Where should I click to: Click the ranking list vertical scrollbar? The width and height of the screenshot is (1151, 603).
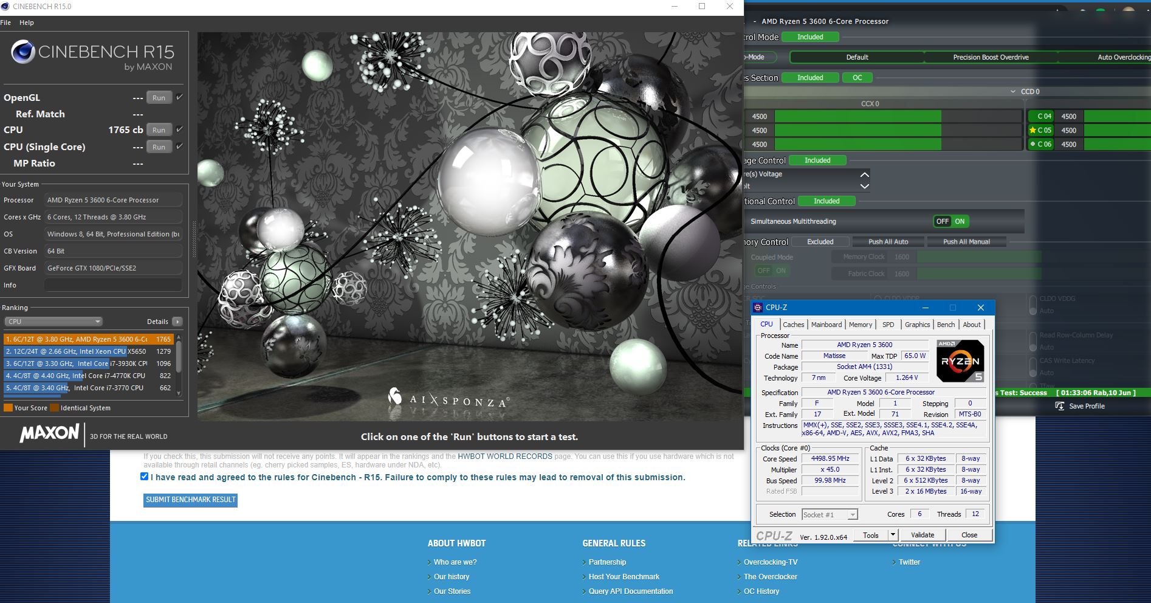[x=179, y=364]
